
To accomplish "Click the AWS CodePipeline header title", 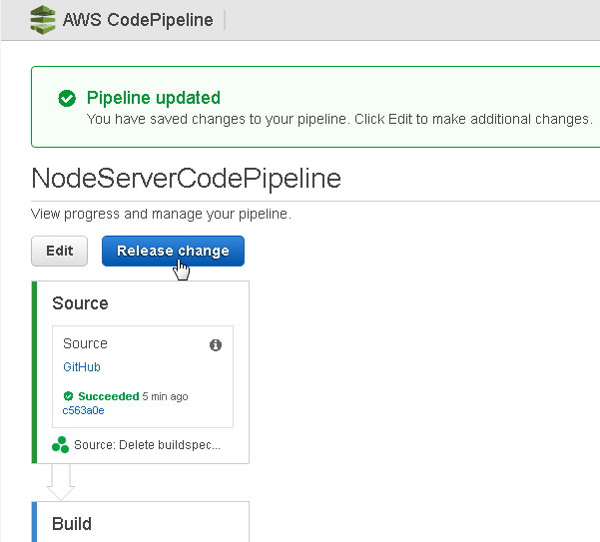I will [x=138, y=20].
